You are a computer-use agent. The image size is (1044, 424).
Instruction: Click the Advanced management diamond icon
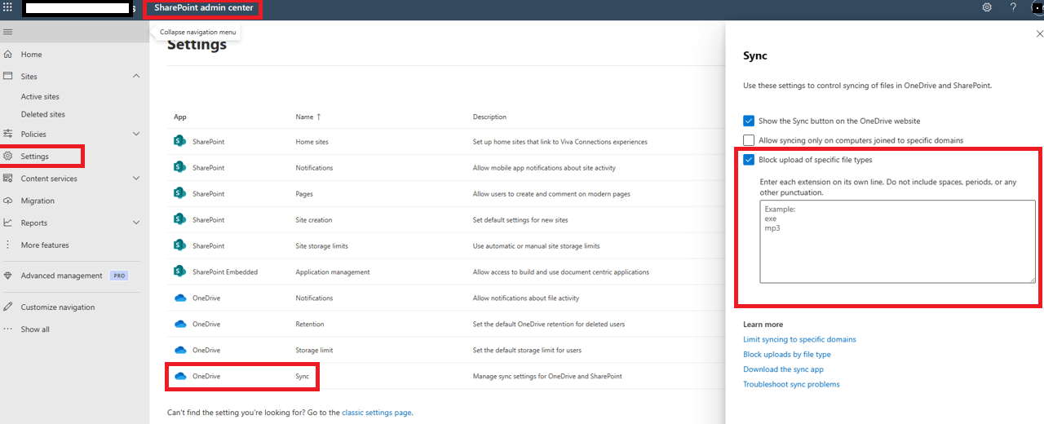click(8, 276)
